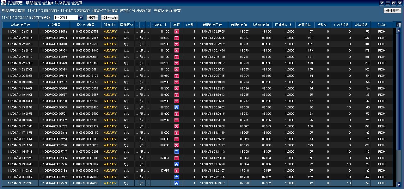Click 買 badge for order 1104074200105479

pos(177,63)
